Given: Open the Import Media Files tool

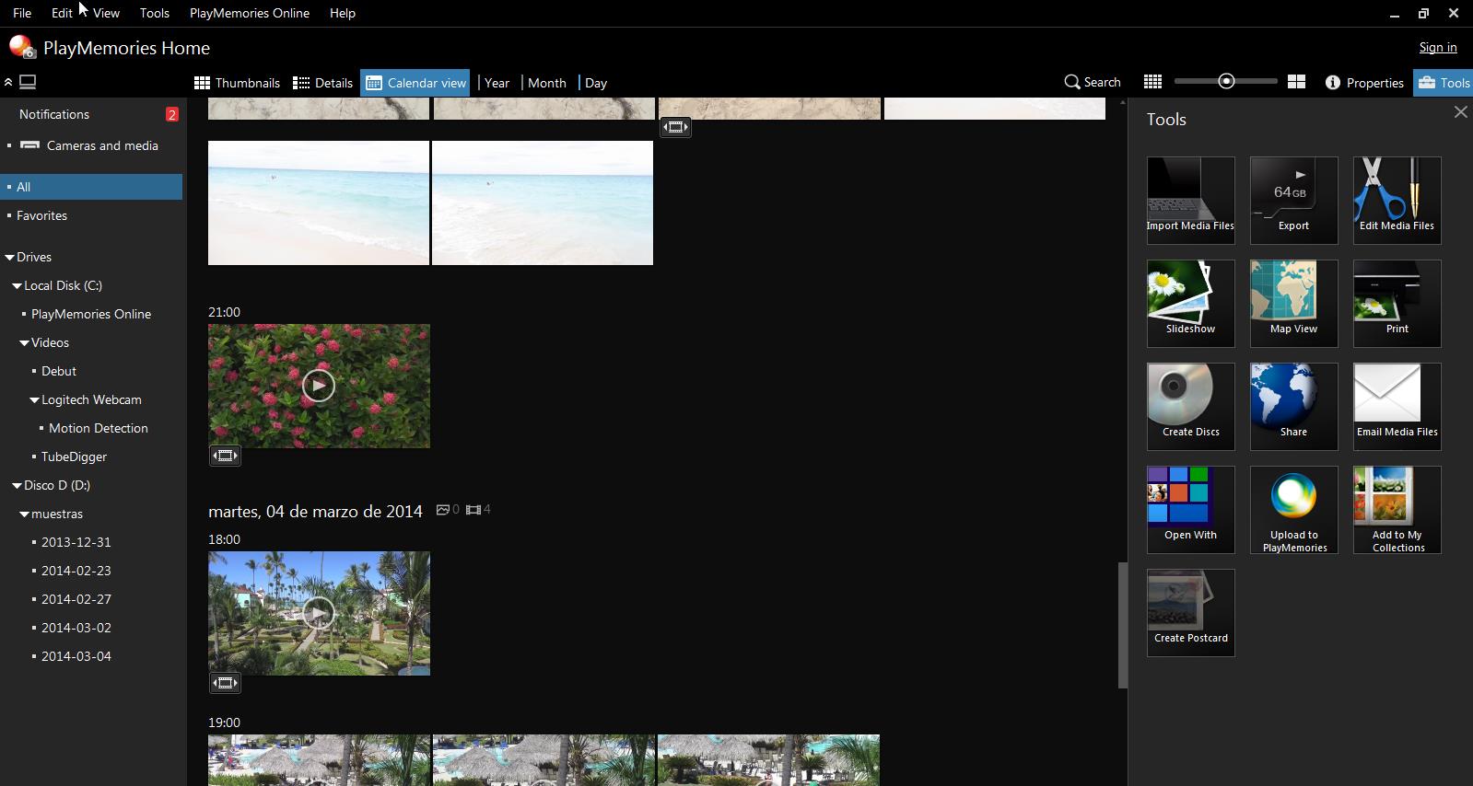Looking at the screenshot, I should (x=1190, y=200).
